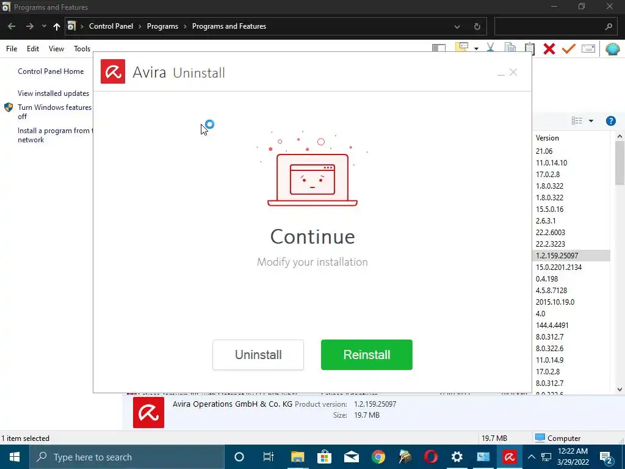This screenshot has height=469, width=625.
Task: Open Turn Windows features on or off
Action: 54,112
